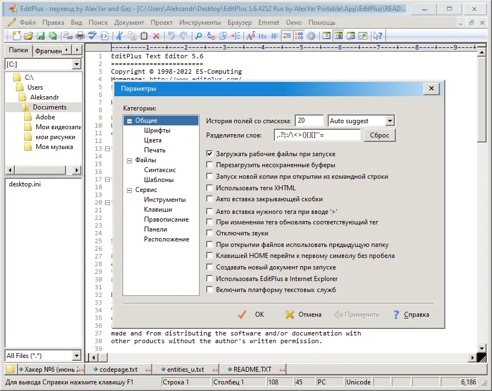Toggle the line numbers toolbar icon

(298, 36)
